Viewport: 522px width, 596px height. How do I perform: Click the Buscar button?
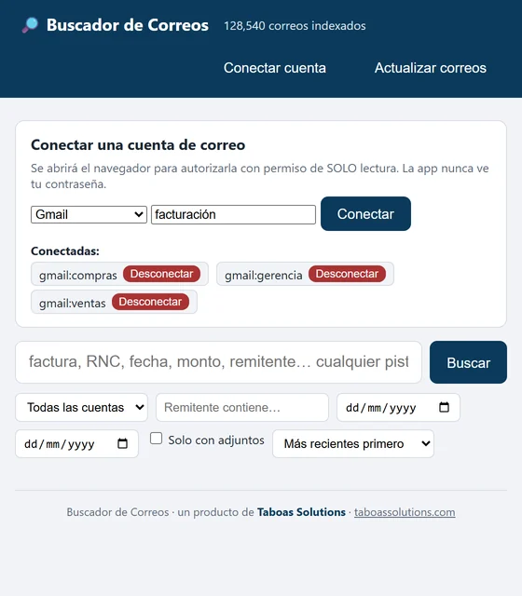(x=468, y=362)
